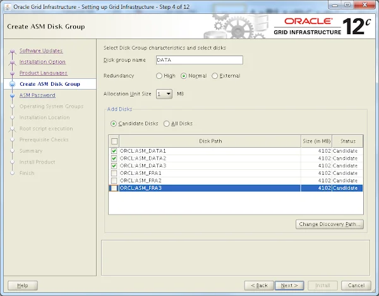Sort by Status column header
This screenshot has height=296, width=379.
point(347,141)
